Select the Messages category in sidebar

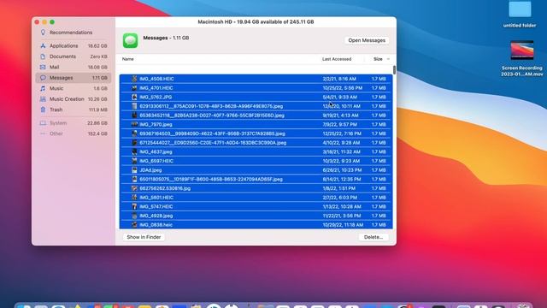point(74,78)
